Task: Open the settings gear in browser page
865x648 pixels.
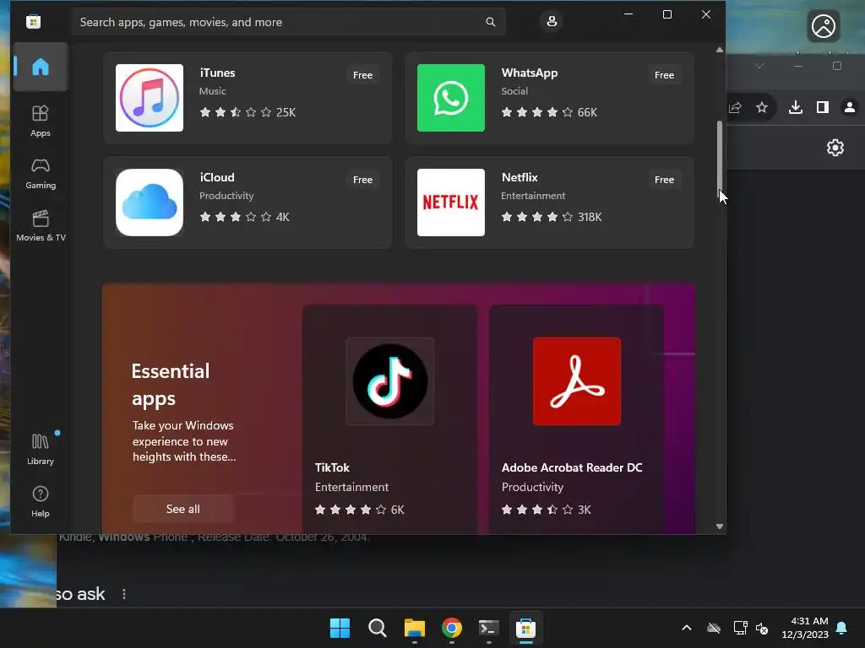Action: [x=835, y=148]
